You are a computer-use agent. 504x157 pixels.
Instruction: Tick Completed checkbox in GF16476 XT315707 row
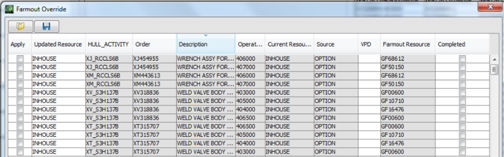point(462,143)
